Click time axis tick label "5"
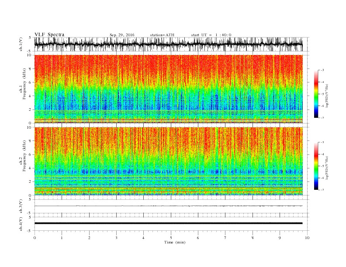The width and height of the screenshot is (346, 267). [171, 238]
